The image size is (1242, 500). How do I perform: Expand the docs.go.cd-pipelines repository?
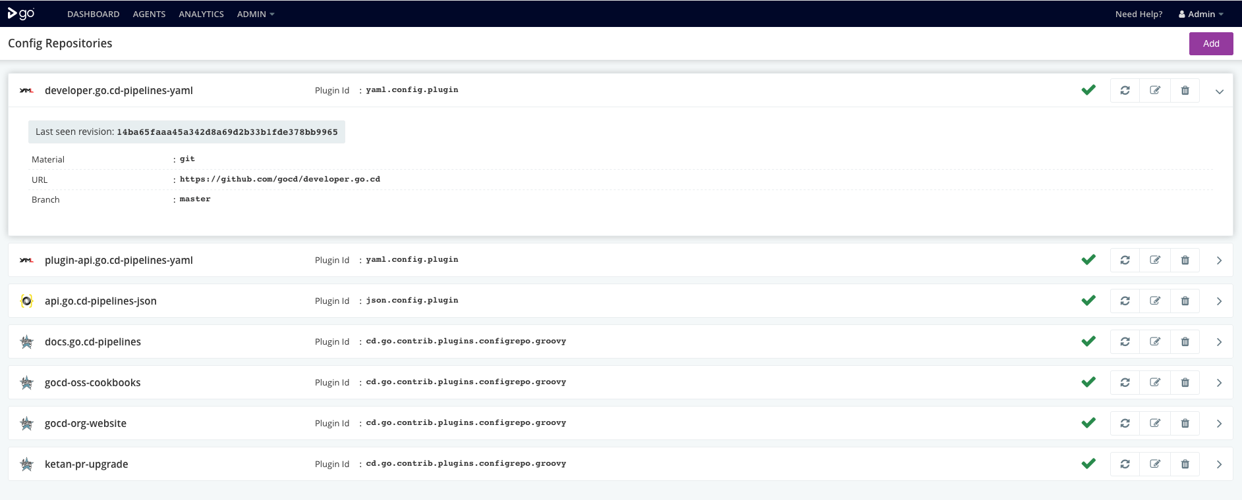coord(1220,342)
